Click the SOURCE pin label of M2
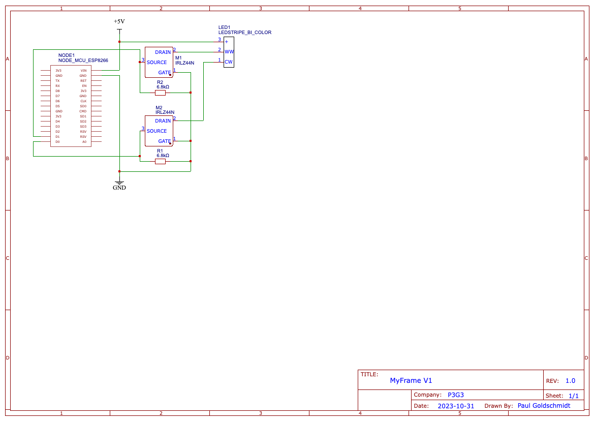This screenshot has width=594, height=421. click(x=157, y=131)
